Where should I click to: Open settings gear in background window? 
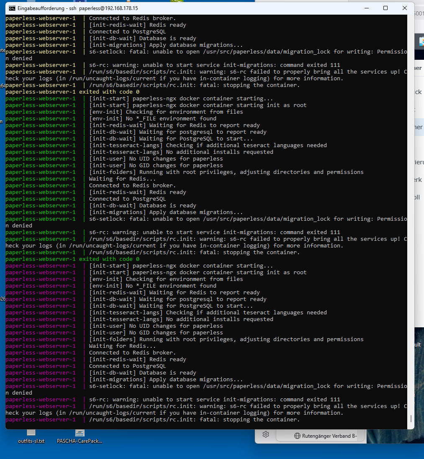[x=265, y=434]
